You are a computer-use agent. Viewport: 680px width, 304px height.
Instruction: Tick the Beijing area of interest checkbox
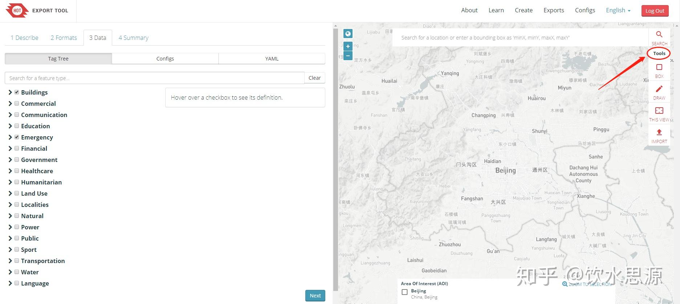404,292
